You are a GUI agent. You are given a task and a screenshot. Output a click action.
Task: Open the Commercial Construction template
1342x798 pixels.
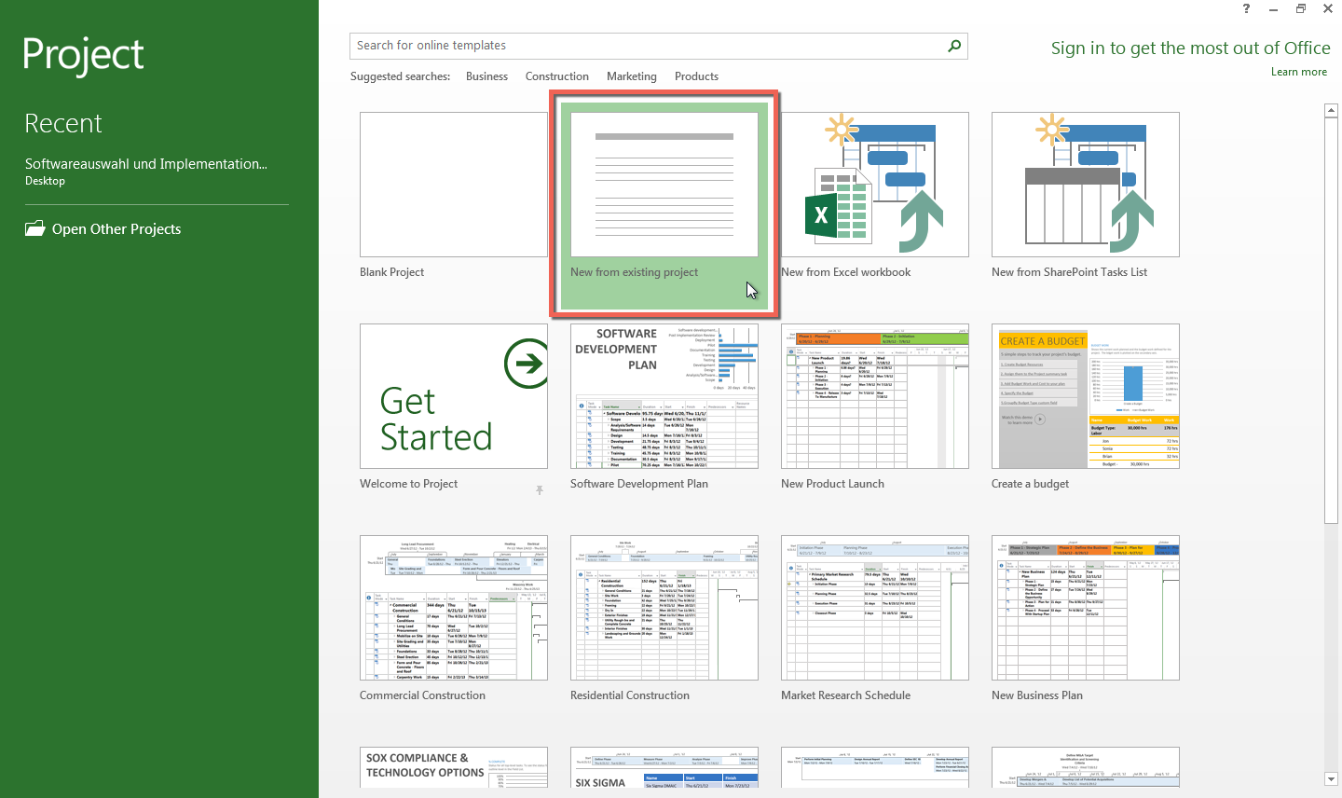[453, 607]
